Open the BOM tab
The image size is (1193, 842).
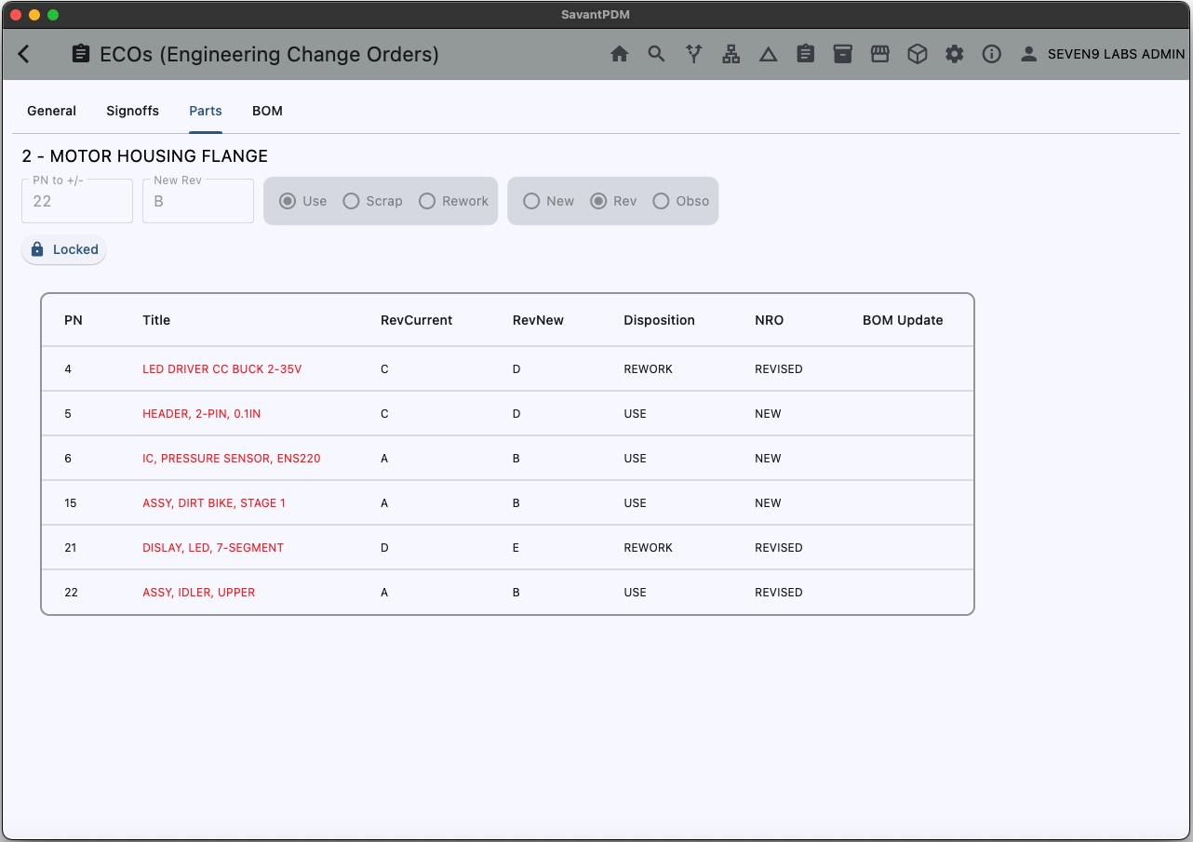tap(267, 111)
